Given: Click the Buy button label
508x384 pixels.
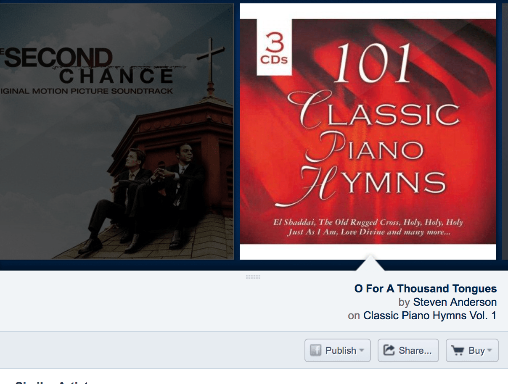Looking at the screenshot, I should tap(476, 350).
